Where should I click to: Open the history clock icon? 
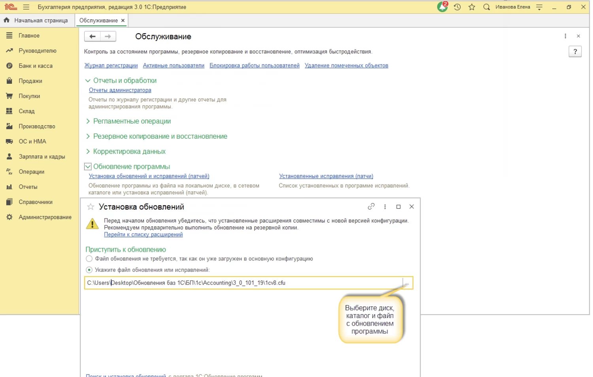click(457, 7)
